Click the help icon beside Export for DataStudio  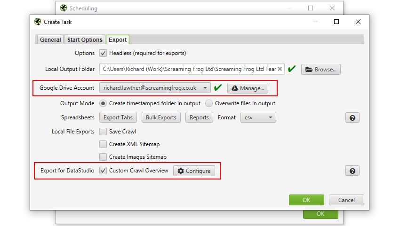tap(352, 171)
